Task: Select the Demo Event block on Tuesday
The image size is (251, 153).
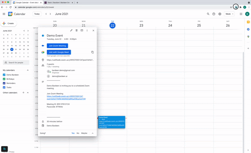Action: click(112, 122)
